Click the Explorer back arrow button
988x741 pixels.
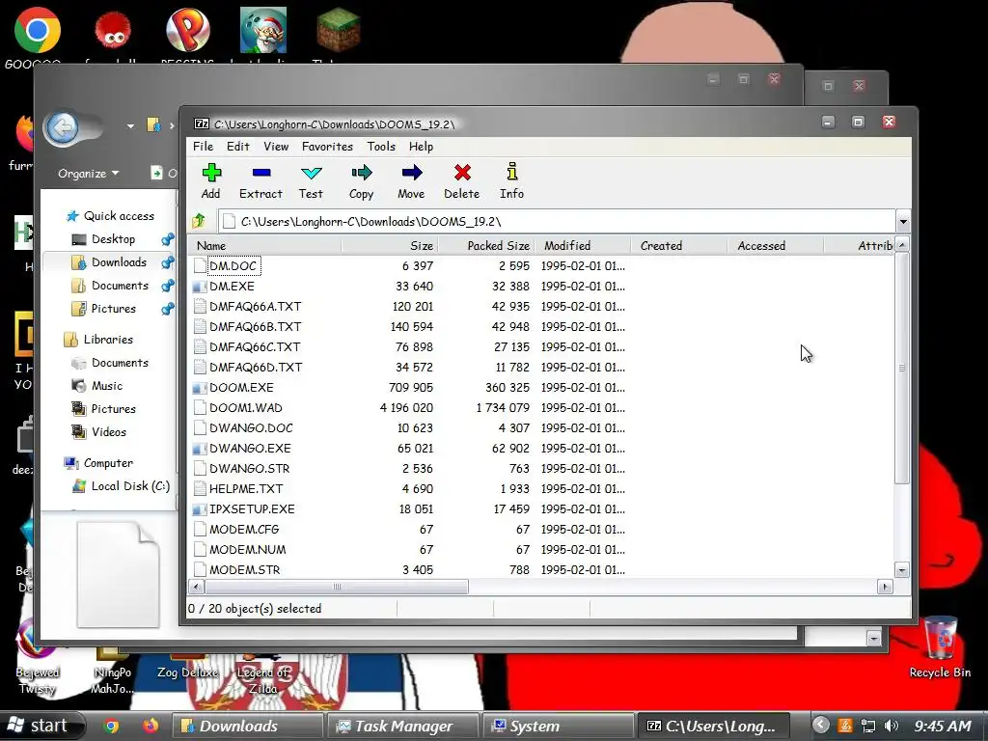click(63, 128)
